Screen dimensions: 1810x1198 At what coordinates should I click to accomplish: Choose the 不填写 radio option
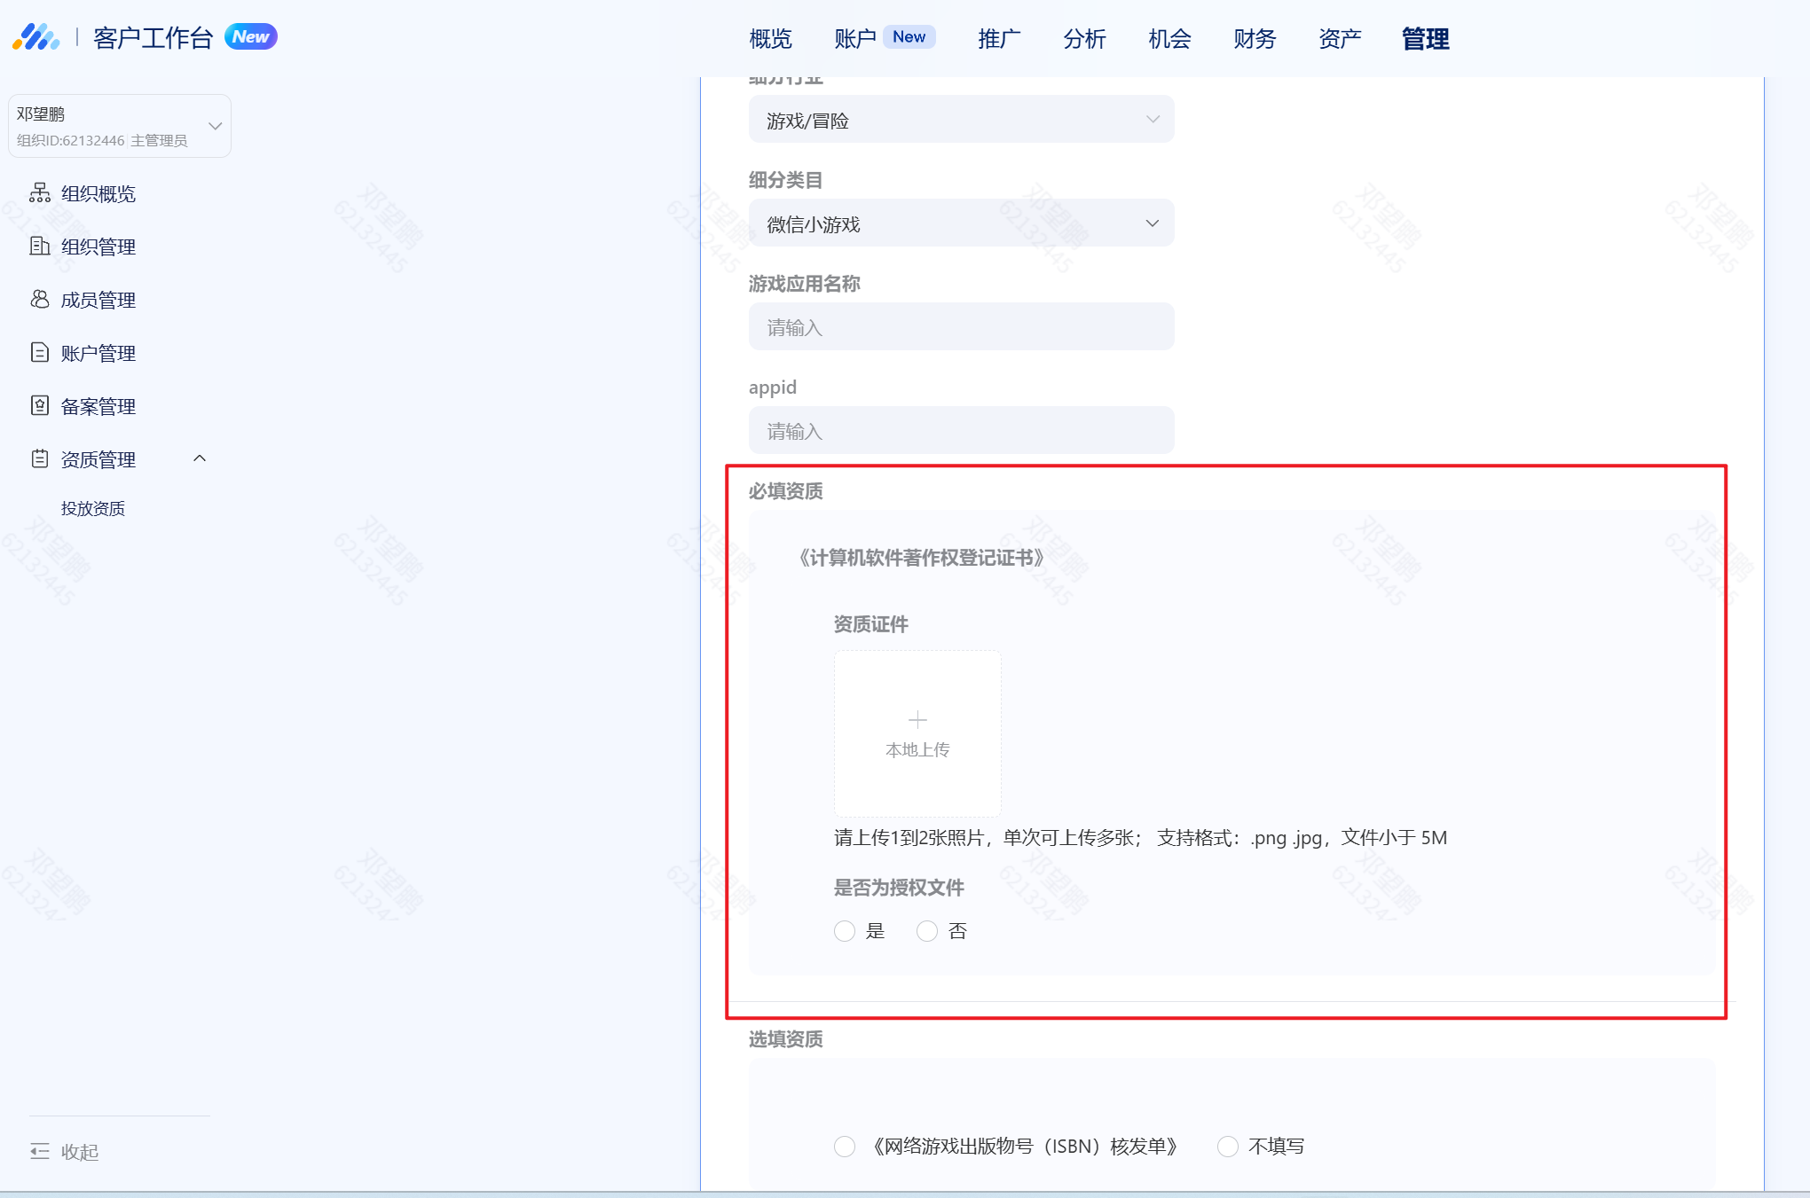[1228, 1147]
